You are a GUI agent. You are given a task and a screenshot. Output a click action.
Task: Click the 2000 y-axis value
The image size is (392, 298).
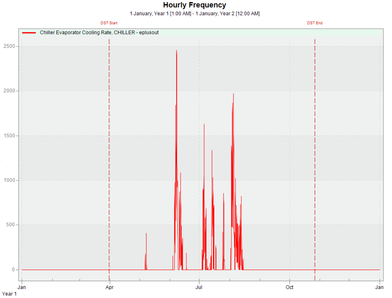pos(9,91)
